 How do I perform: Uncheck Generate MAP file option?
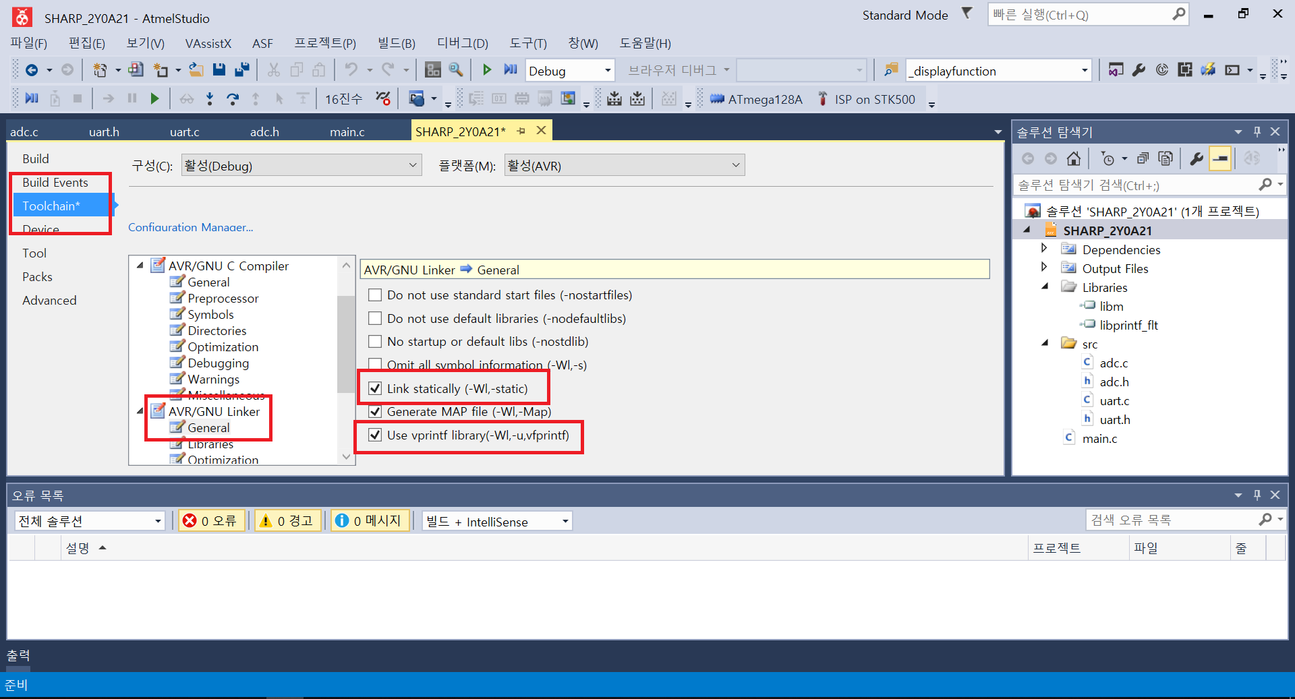[375, 411]
